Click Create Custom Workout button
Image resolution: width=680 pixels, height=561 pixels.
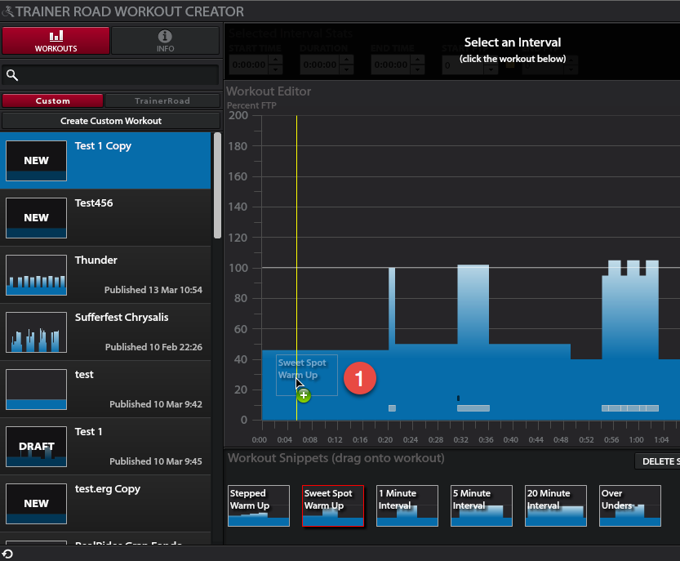pos(111,121)
